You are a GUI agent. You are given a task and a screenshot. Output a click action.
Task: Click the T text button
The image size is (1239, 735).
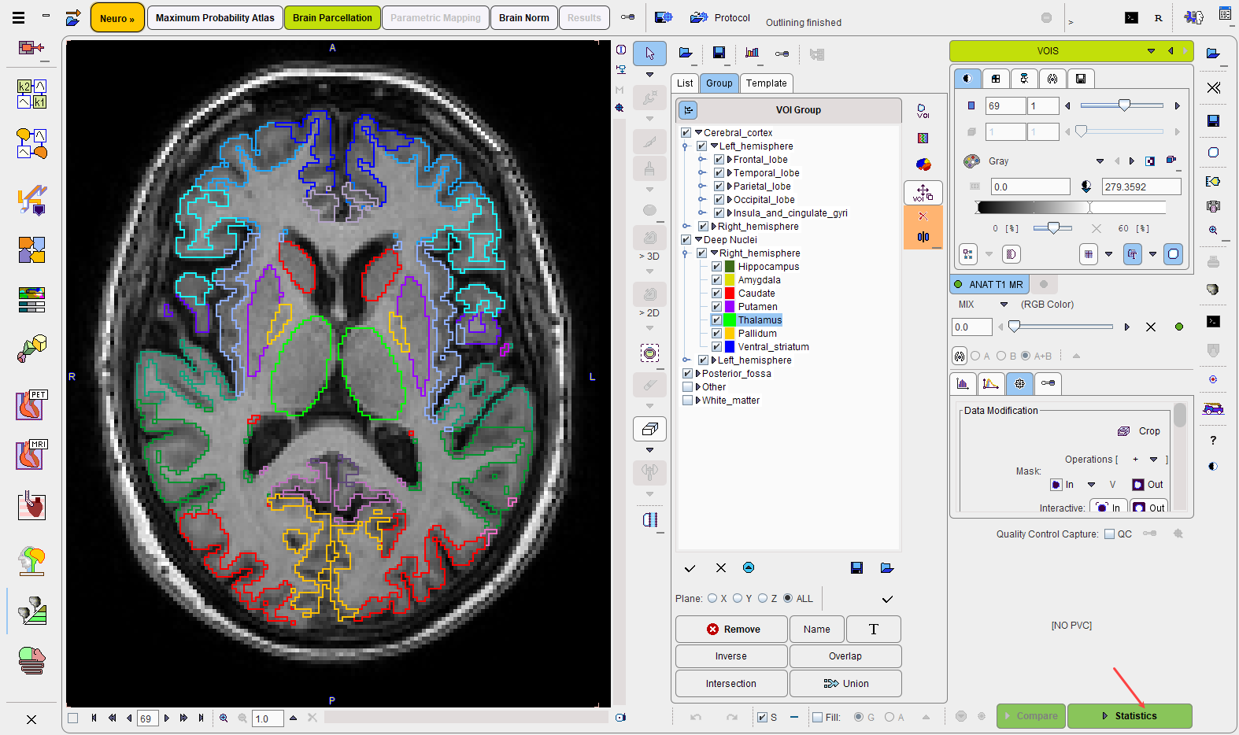point(873,629)
